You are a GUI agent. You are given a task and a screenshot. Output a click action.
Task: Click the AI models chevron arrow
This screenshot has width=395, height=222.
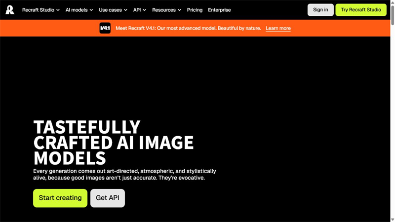[x=91, y=10]
